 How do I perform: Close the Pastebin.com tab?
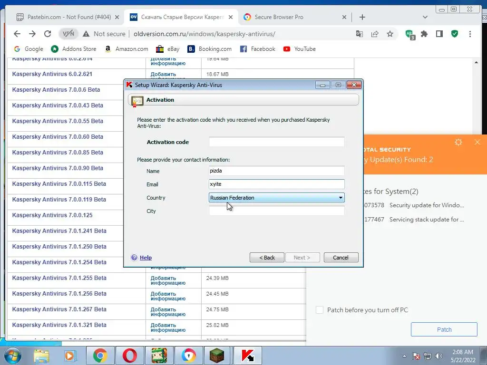pos(117,17)
